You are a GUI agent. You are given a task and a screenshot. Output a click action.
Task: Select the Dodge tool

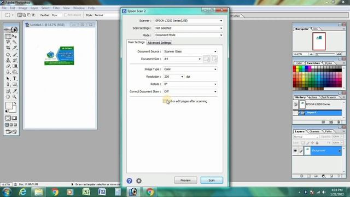tap(15, 72)
